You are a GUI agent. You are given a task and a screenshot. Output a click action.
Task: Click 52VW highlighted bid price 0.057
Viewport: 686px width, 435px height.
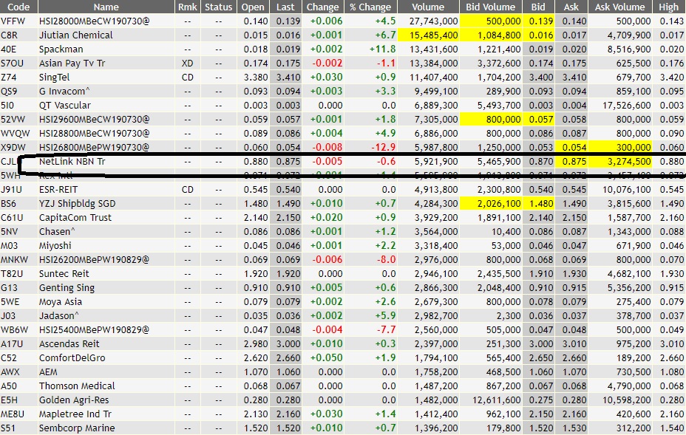coord(541,120)
